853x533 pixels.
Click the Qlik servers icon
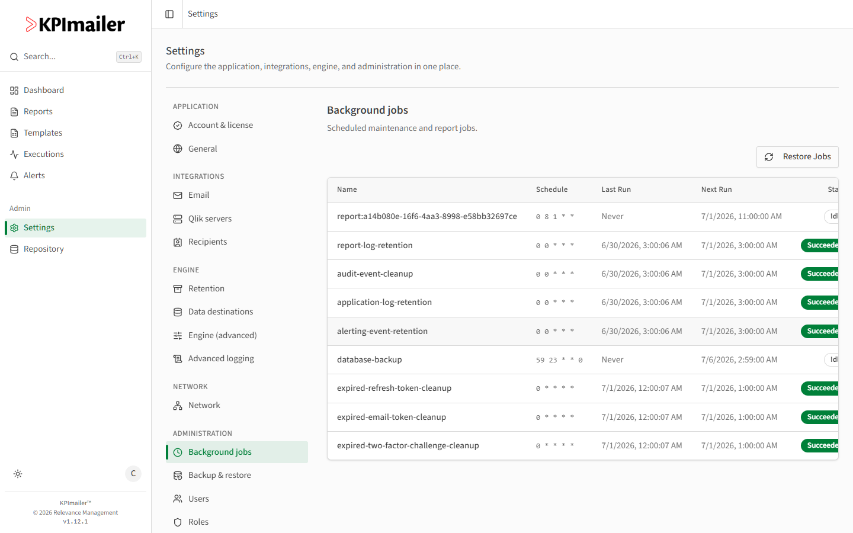[178, 219]
